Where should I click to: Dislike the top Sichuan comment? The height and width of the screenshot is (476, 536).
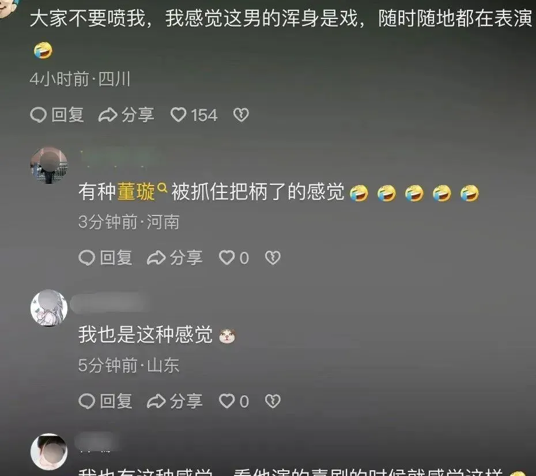coord(241,115)
